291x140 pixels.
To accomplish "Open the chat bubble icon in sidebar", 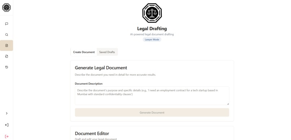I will (6, 24).
